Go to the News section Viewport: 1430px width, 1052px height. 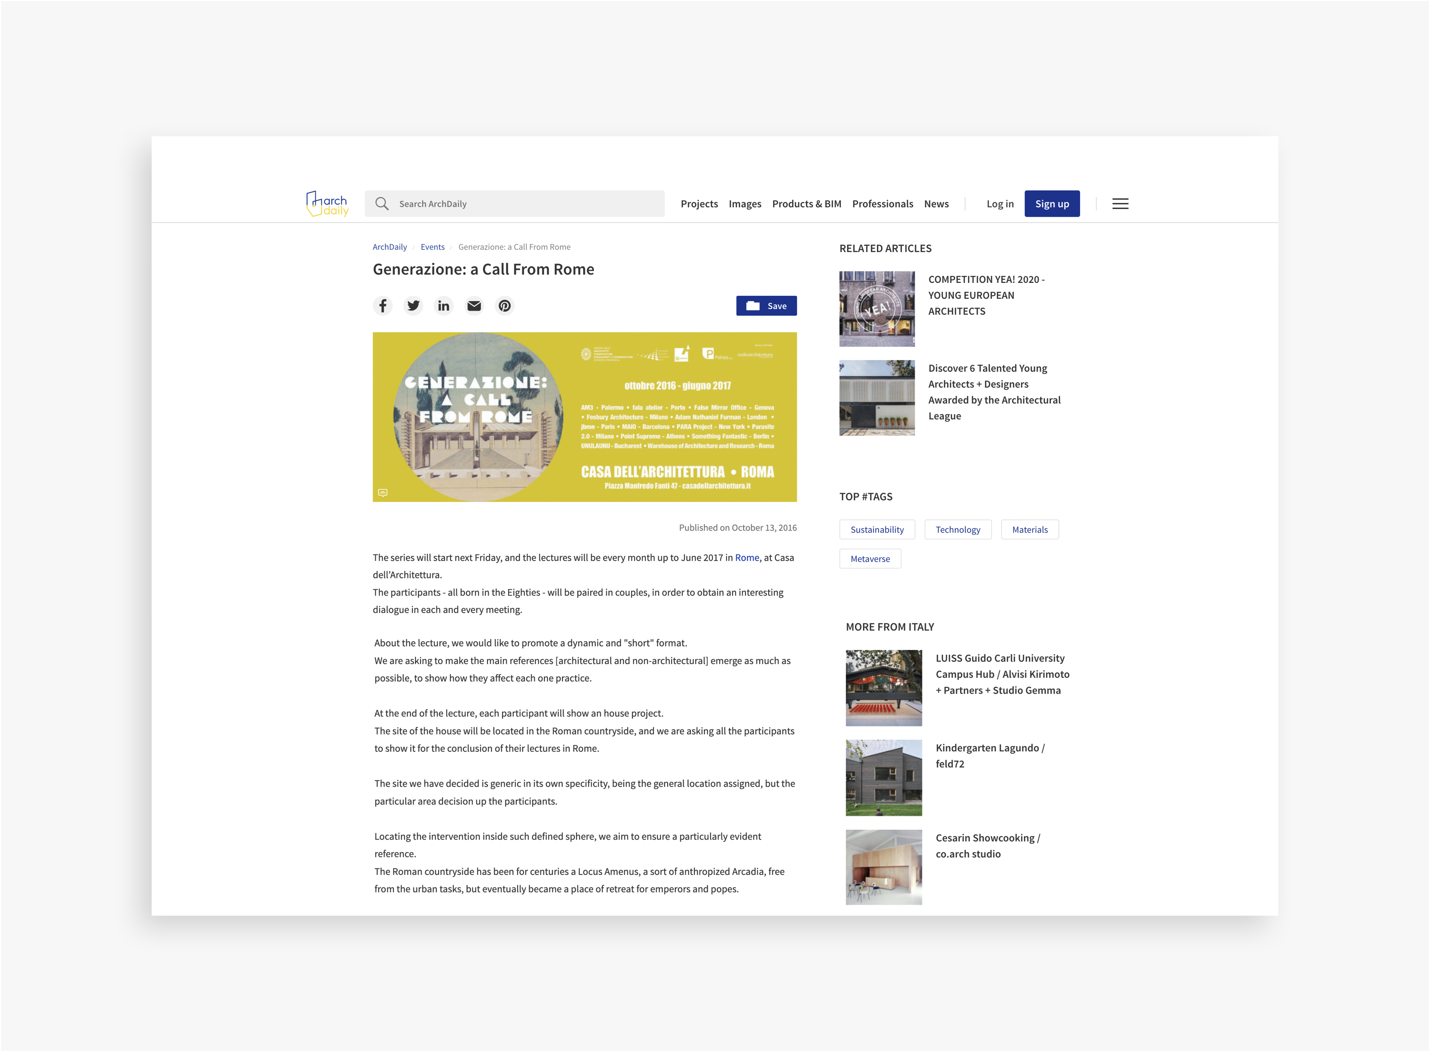[x=936, y=204]
